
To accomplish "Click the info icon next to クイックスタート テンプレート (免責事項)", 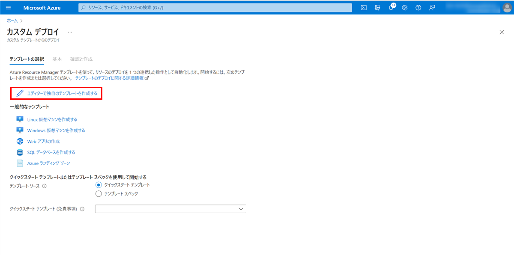I will click(82, 209).
